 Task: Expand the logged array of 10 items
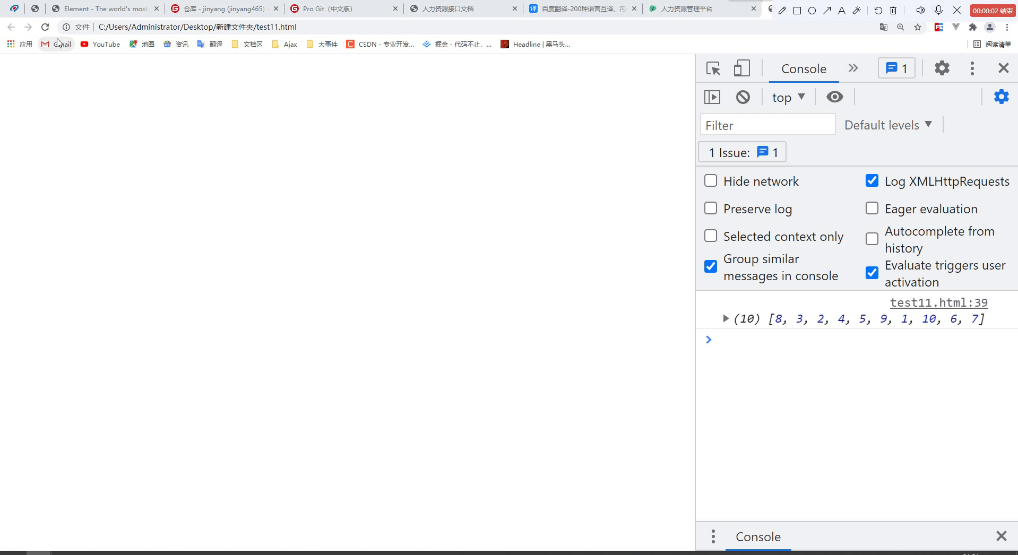(726, 318)
